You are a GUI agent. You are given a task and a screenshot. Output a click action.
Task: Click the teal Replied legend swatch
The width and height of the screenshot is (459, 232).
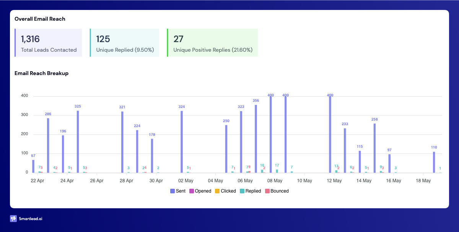pyautogui.click(x=242, y=191)
